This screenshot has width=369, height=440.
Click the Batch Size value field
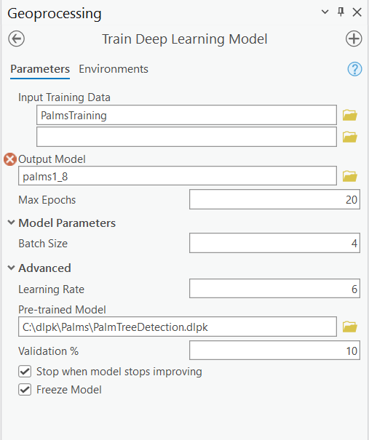[x=274, y=243]
